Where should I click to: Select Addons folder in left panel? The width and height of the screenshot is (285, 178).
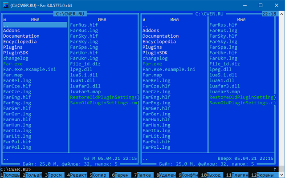coord(12,31)
